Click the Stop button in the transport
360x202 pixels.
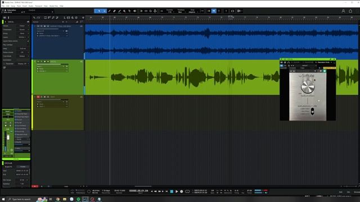[172, 191]
